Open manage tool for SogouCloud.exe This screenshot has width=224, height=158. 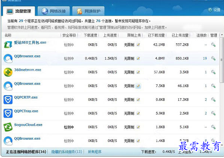(213, 127)
